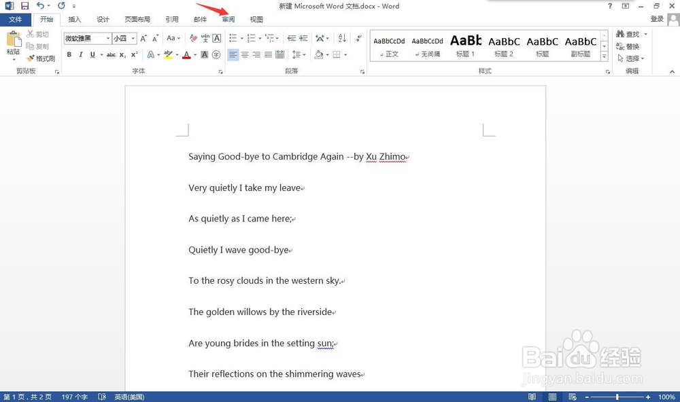Click the 查找 (Find) button
The image size is (680, 402).
628,34
